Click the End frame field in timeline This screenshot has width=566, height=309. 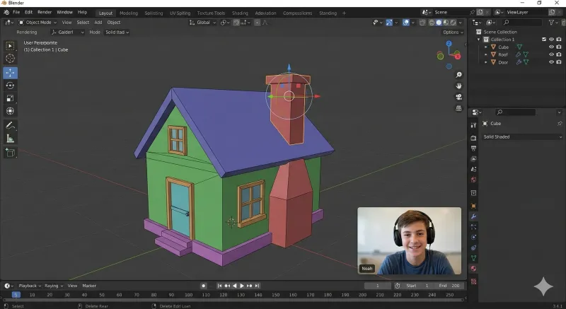[449, 286]
